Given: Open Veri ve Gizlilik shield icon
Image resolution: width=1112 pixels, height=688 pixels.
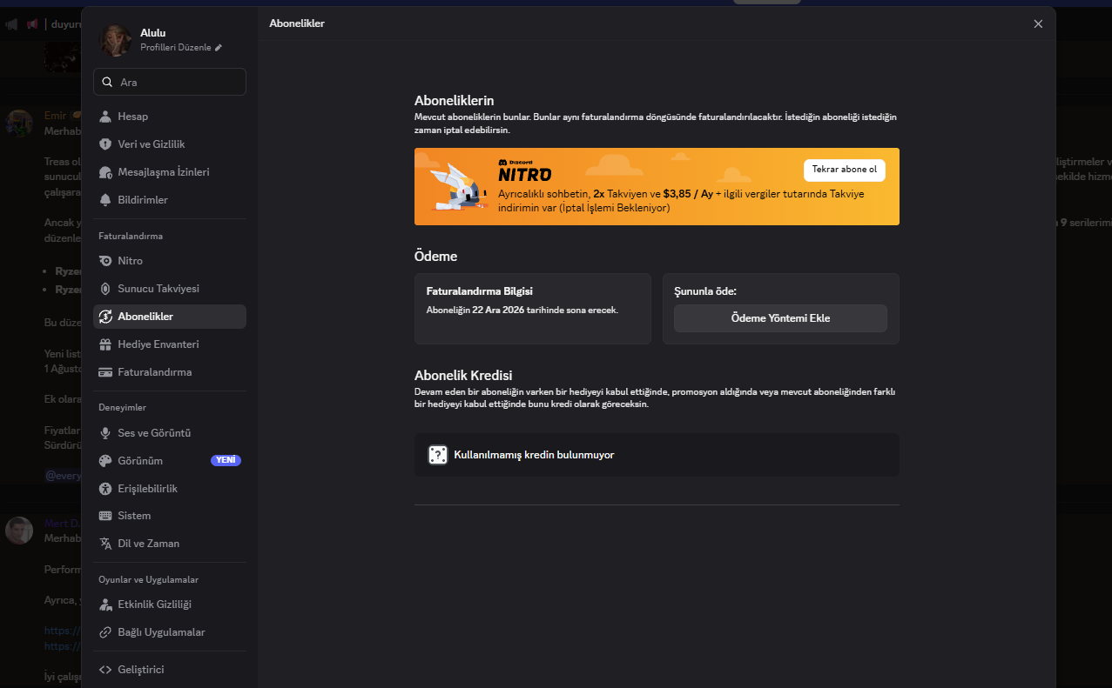Looking at the screenshot, I should pyautogui.click(x=105, y=144).
